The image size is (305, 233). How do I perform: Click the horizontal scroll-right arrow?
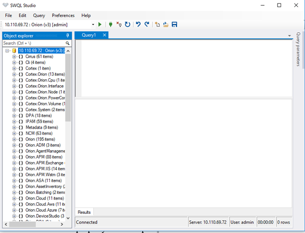click(62, 224)
